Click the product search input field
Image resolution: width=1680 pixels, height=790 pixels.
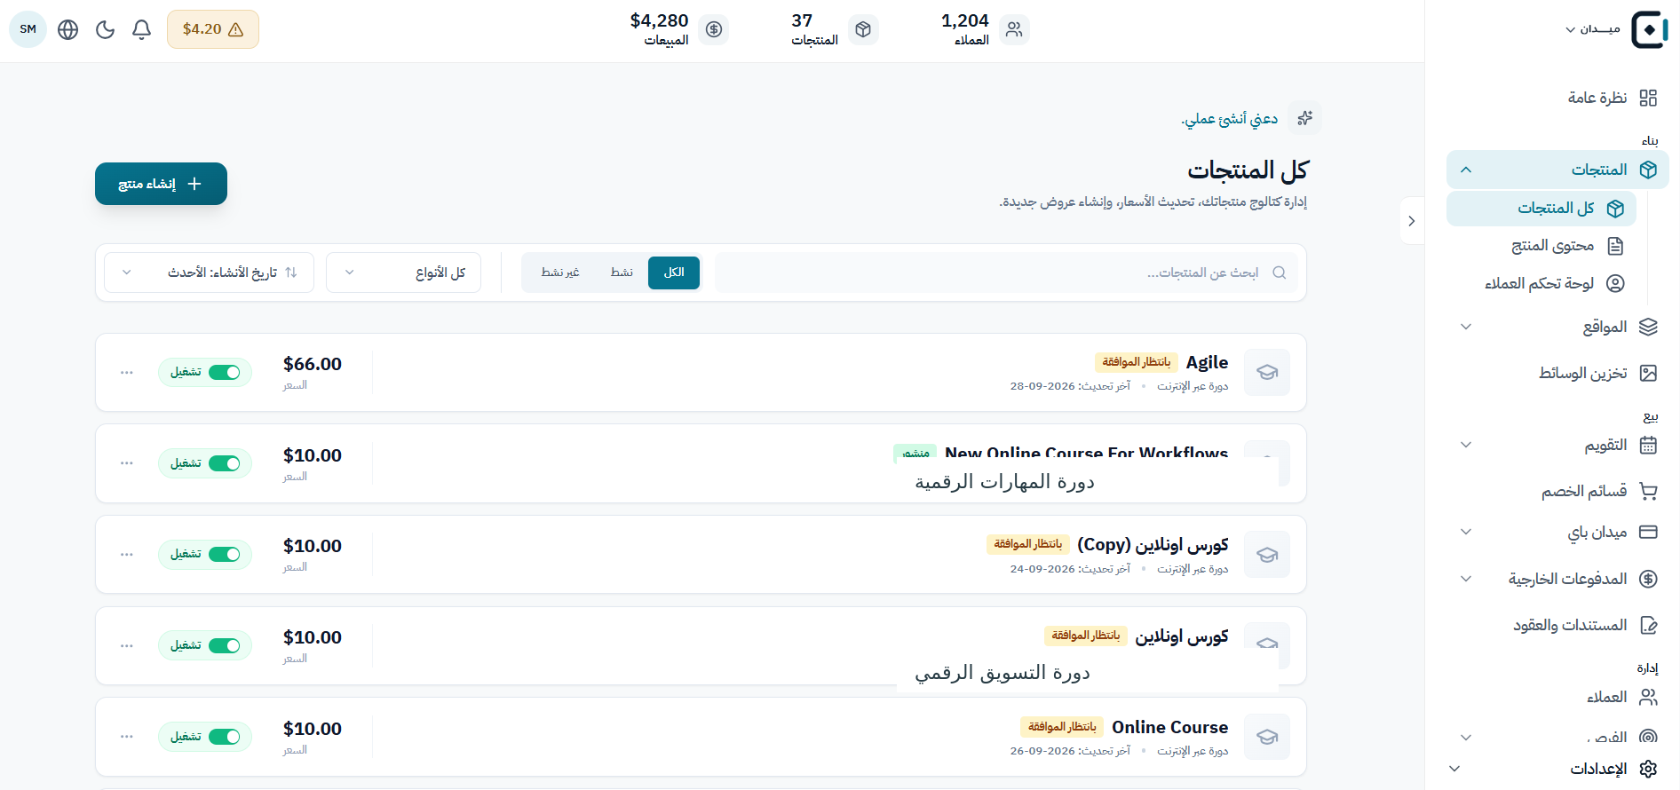tap(1006, 273)
